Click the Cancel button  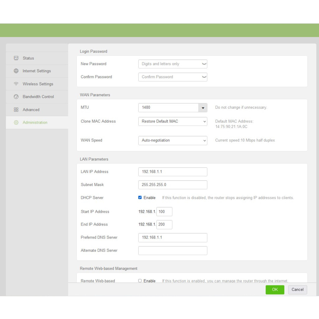pos(298,290)
